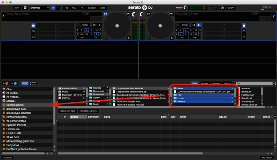The height and width of the screenshot is (160, 277).
Task: Shift deck 1 loop sizes right chevron
Action: coord(101,30)
